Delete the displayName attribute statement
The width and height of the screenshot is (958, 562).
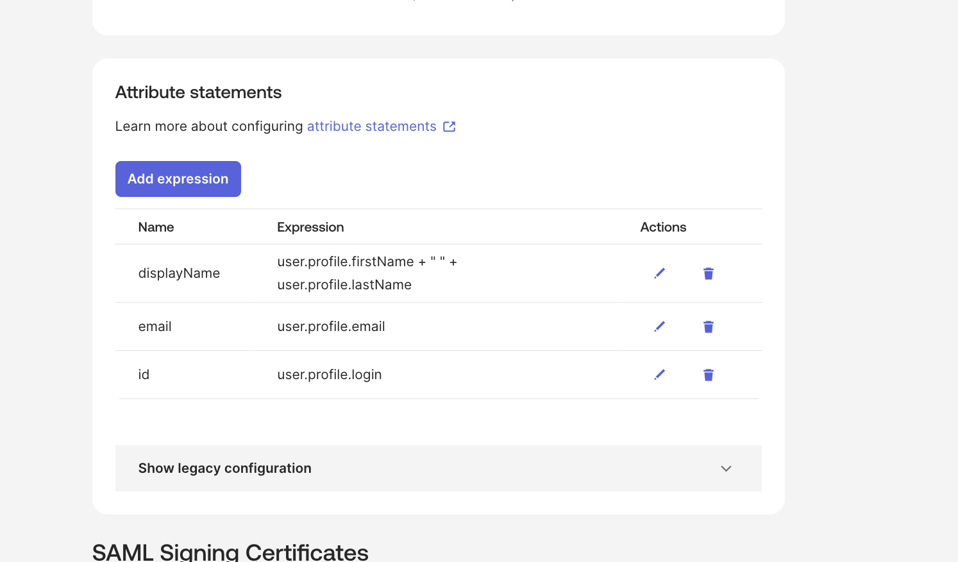[708, 273]
